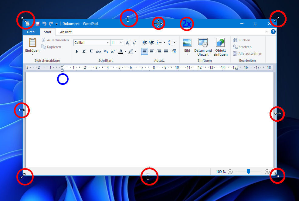
Task: Toggle italic formatting (K button)
Action: click(84, 51)
